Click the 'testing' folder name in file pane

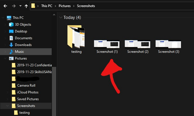point(77,52)
